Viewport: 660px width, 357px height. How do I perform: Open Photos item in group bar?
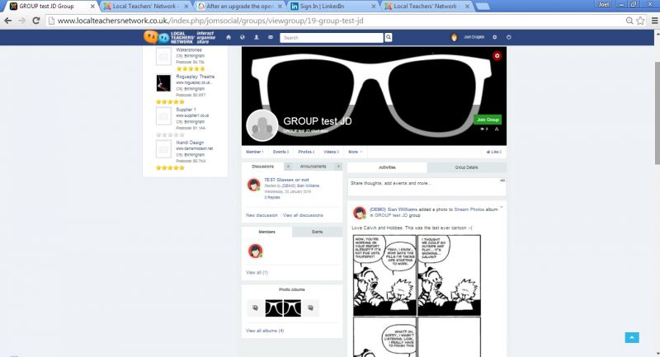coord(306,152)
